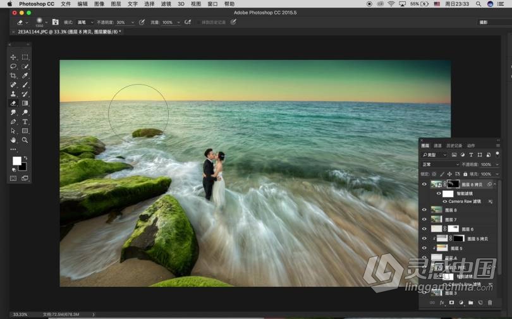Select the Zoom tool
Screen dimensions: 512x319
25,140
